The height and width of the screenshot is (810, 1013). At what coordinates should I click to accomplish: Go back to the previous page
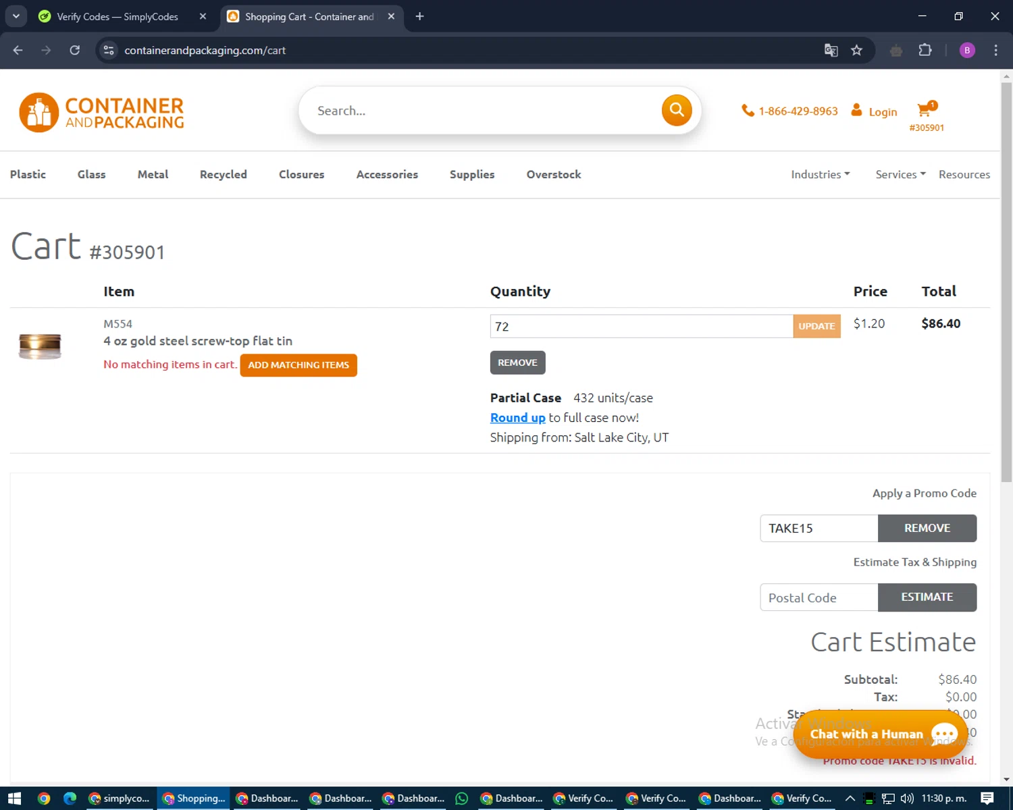click(x=18, y=50)
